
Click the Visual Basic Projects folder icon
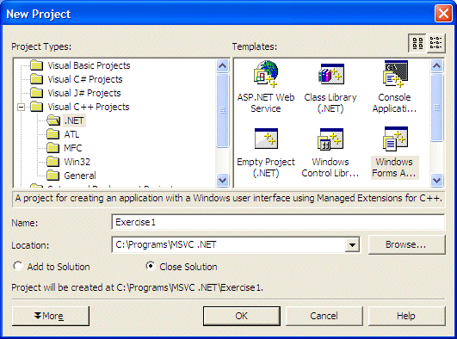pyautogui.click(x=37, y=65)
